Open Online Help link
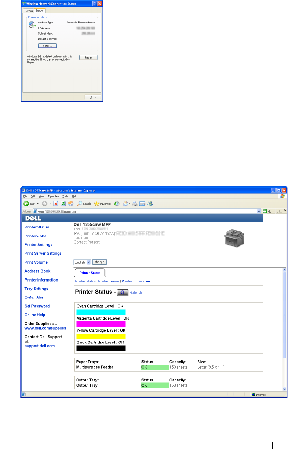 [x=35, y=315]
